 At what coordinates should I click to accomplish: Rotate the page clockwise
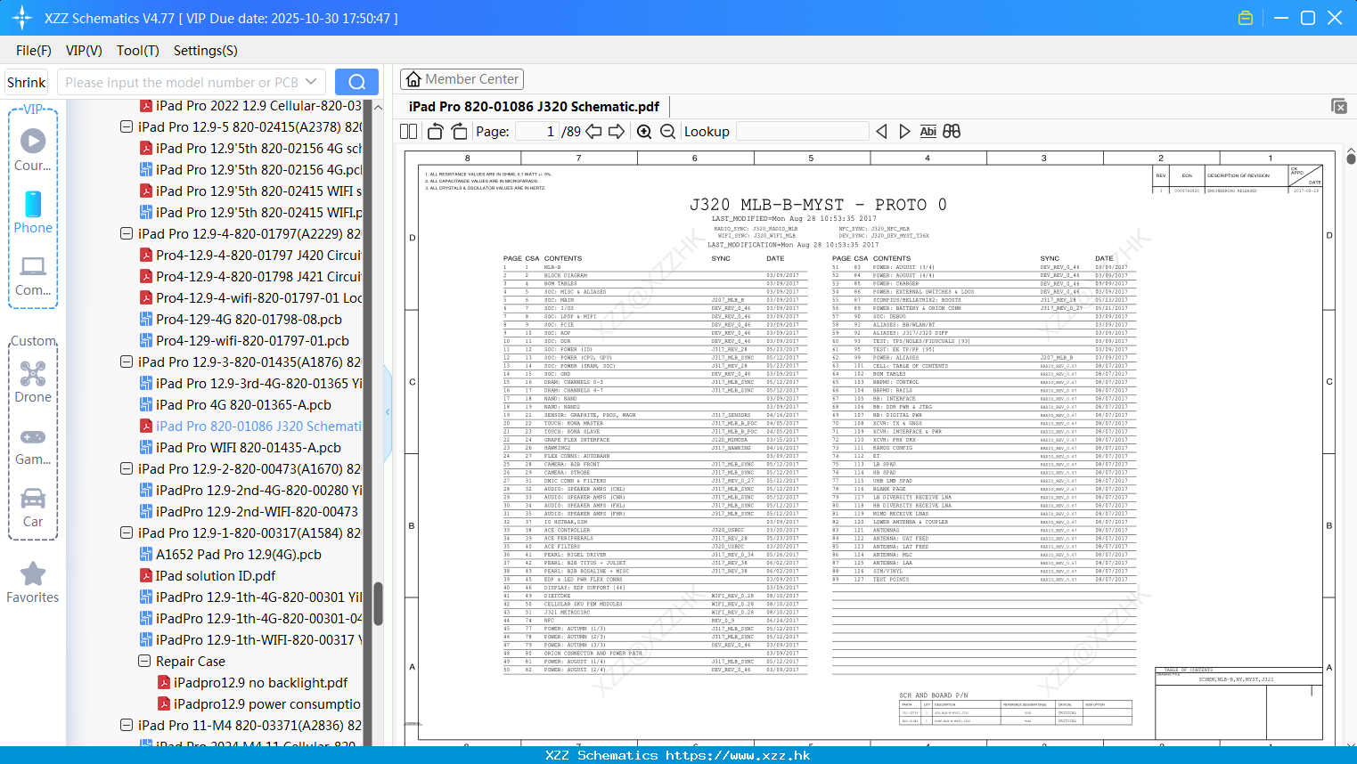click(x=459, y=132)
